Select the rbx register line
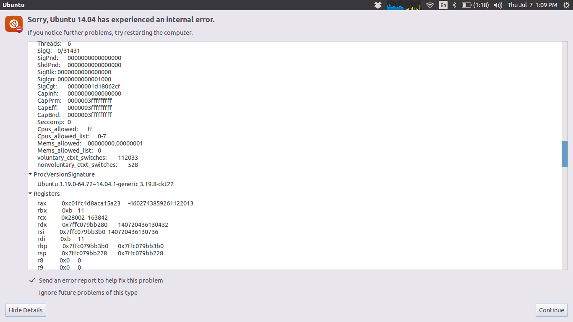Image resolution: width=573 pixels, height=322 pixels. click(61, 210)
